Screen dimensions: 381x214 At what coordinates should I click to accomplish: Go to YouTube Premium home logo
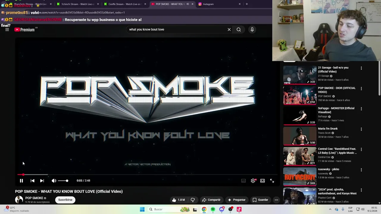click(25, 29)
